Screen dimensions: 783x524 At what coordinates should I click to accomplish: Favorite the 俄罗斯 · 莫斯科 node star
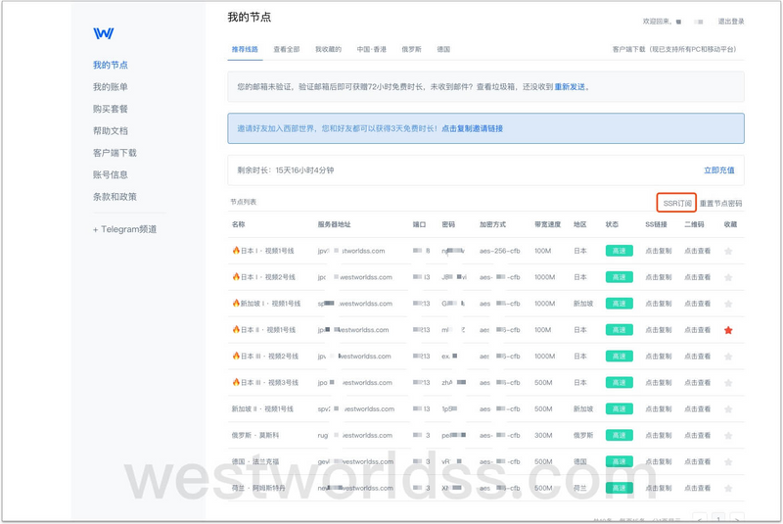[x=728, y=436]
